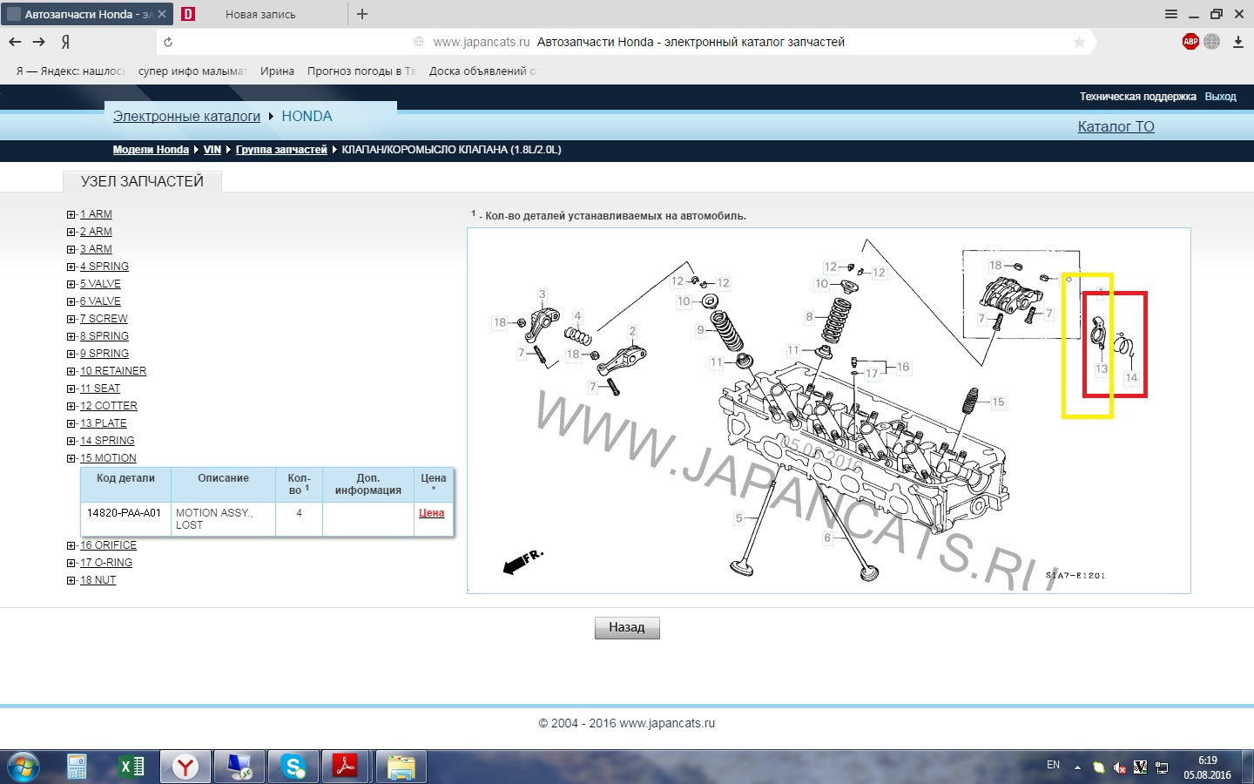
Task: Expand the 4 SPRING tree node
Action: pos(71,267)
